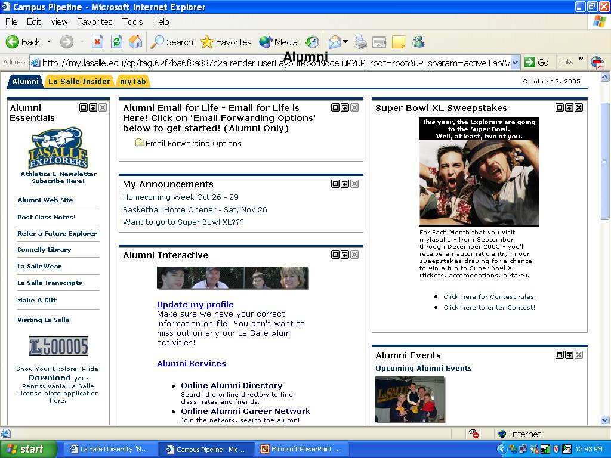The width and height of the screenshot is (611, 458).
Task: Open the Media globe toolbar button
Action: (278, 42)
